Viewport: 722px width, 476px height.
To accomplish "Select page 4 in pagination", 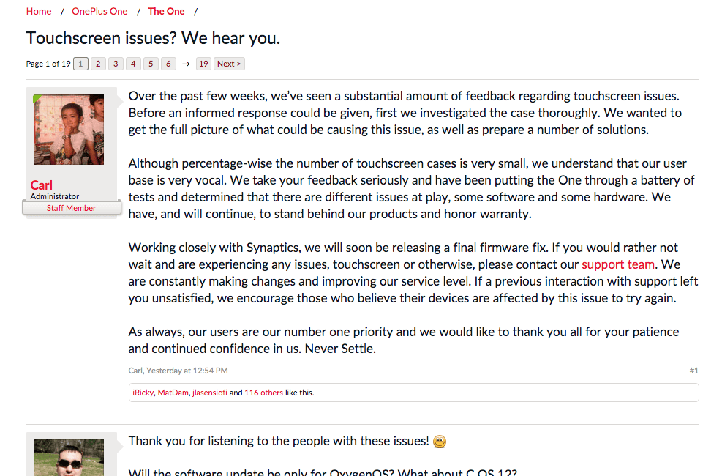I will tap(133, 64).
